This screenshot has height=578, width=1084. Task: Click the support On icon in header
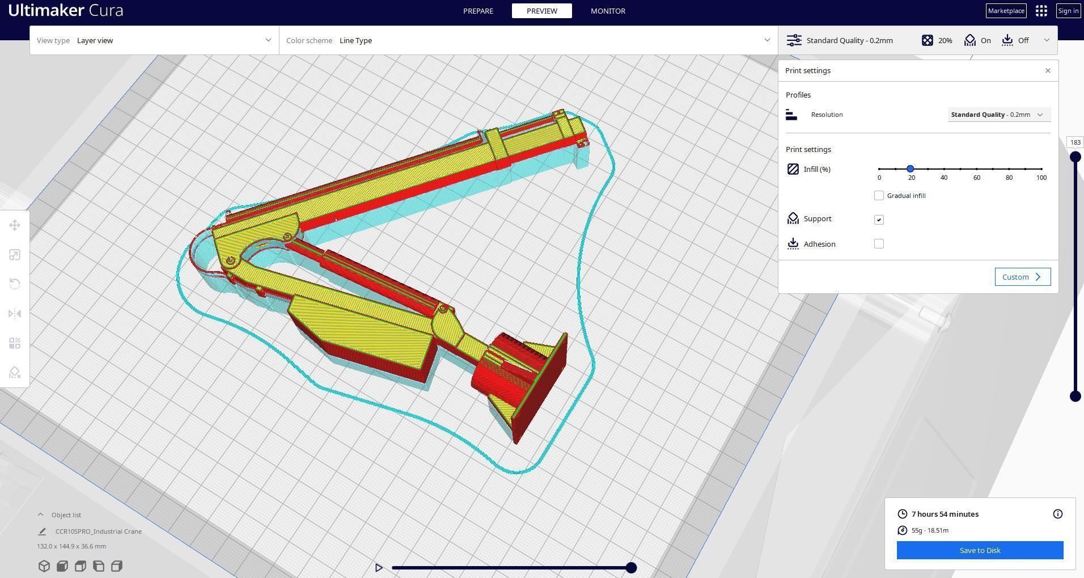[970, 40]
